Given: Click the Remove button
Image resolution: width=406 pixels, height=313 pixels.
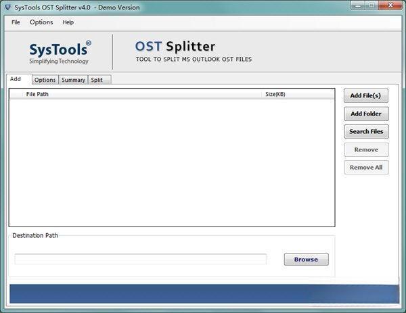Looking at the screenshot, I should coord(366,150).
